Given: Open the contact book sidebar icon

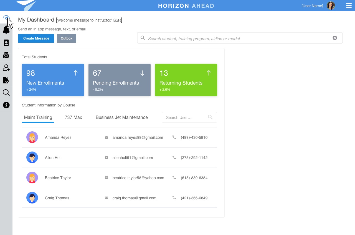Looking at the screenshot, I should pos(6,43).
